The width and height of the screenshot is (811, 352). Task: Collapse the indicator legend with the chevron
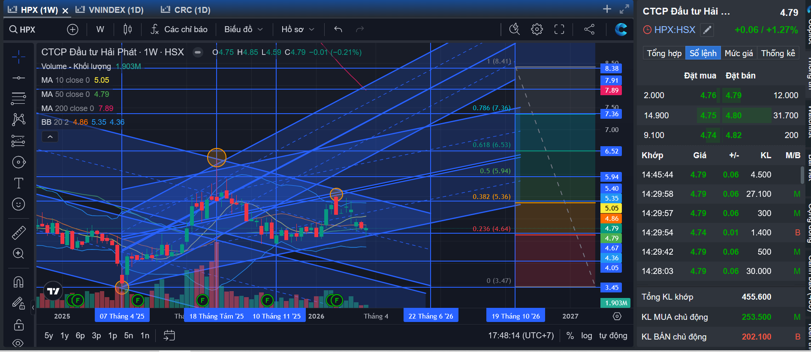[50, 137]
